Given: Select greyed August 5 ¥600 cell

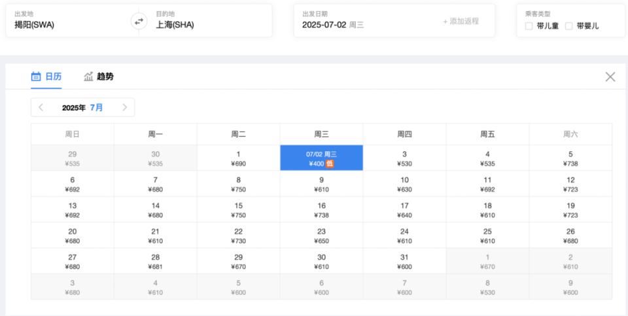Looking at the screenshot, I should 238,287.
